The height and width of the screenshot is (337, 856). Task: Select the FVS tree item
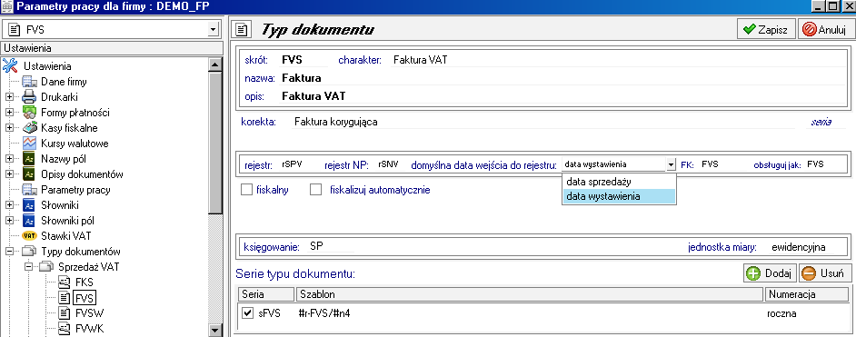85,298
